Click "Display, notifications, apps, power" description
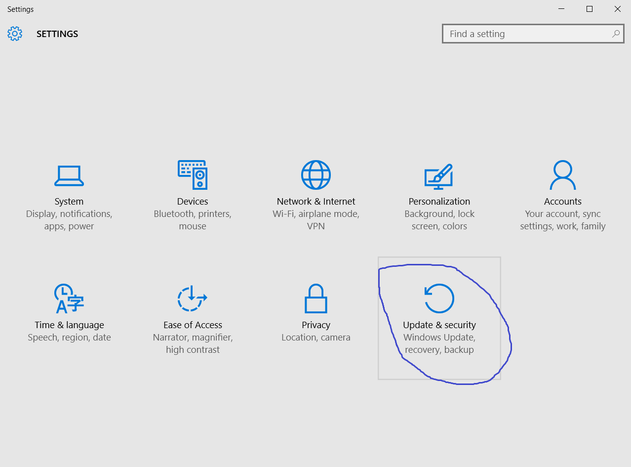Viewport: 631px width, 467px height. [69, 220]
